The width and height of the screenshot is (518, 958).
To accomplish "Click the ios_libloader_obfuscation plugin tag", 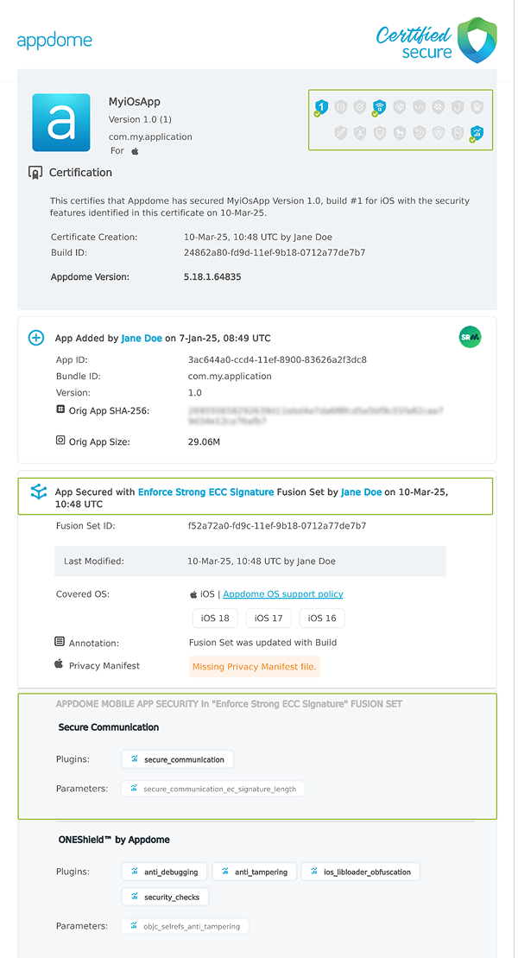I will (361, 872).
